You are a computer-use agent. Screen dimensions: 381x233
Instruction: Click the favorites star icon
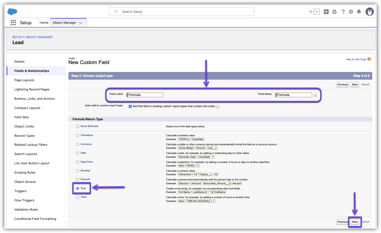311,12
